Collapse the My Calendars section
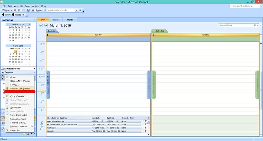 [34, 73]
